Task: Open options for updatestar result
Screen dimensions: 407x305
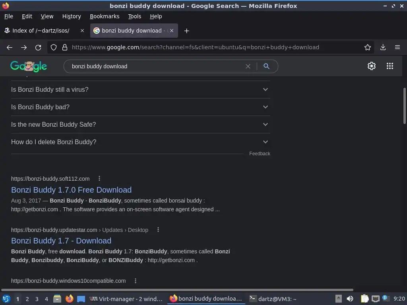Action: click(x=158, y=230)
